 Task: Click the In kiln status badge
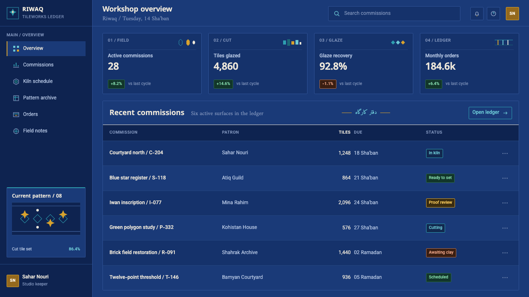click(x=434, y=153)
